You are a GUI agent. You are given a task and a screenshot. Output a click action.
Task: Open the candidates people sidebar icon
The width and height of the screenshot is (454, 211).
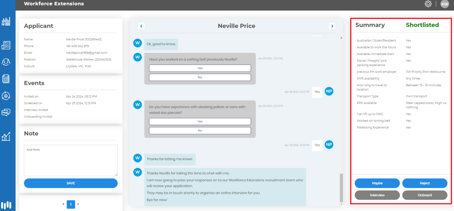tap(6, 62)
